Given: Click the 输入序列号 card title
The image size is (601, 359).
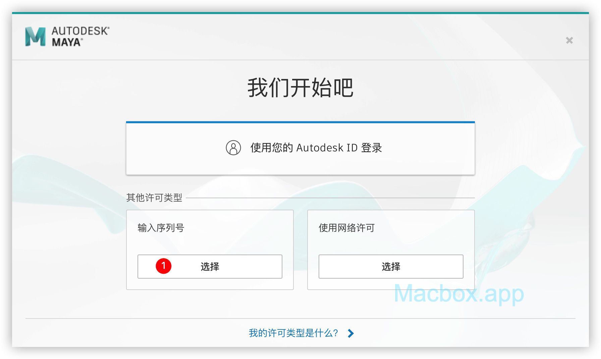Looking at the screenshot, I should tap(161, 228).
